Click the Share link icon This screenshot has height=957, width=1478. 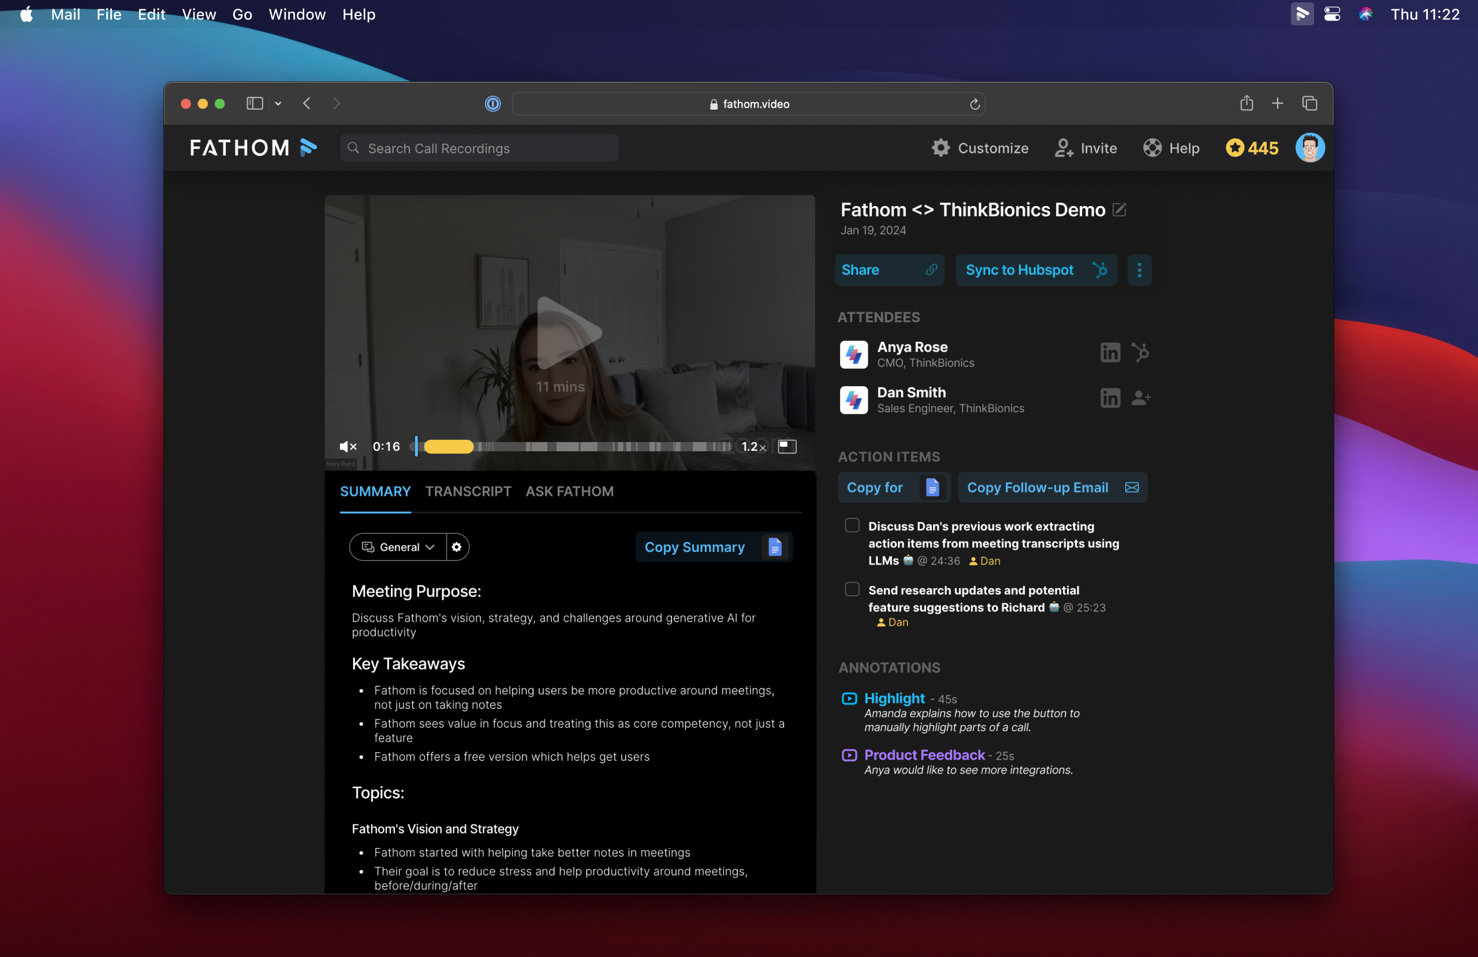[931, 269]
